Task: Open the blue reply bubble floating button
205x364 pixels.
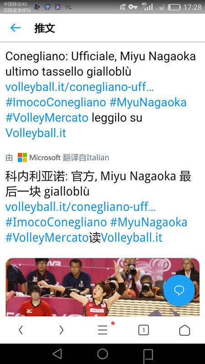Action: 179,290
